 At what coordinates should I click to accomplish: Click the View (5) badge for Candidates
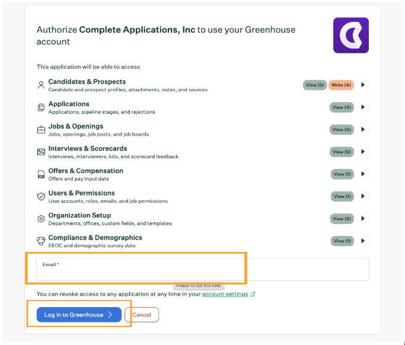pos(315,85)
